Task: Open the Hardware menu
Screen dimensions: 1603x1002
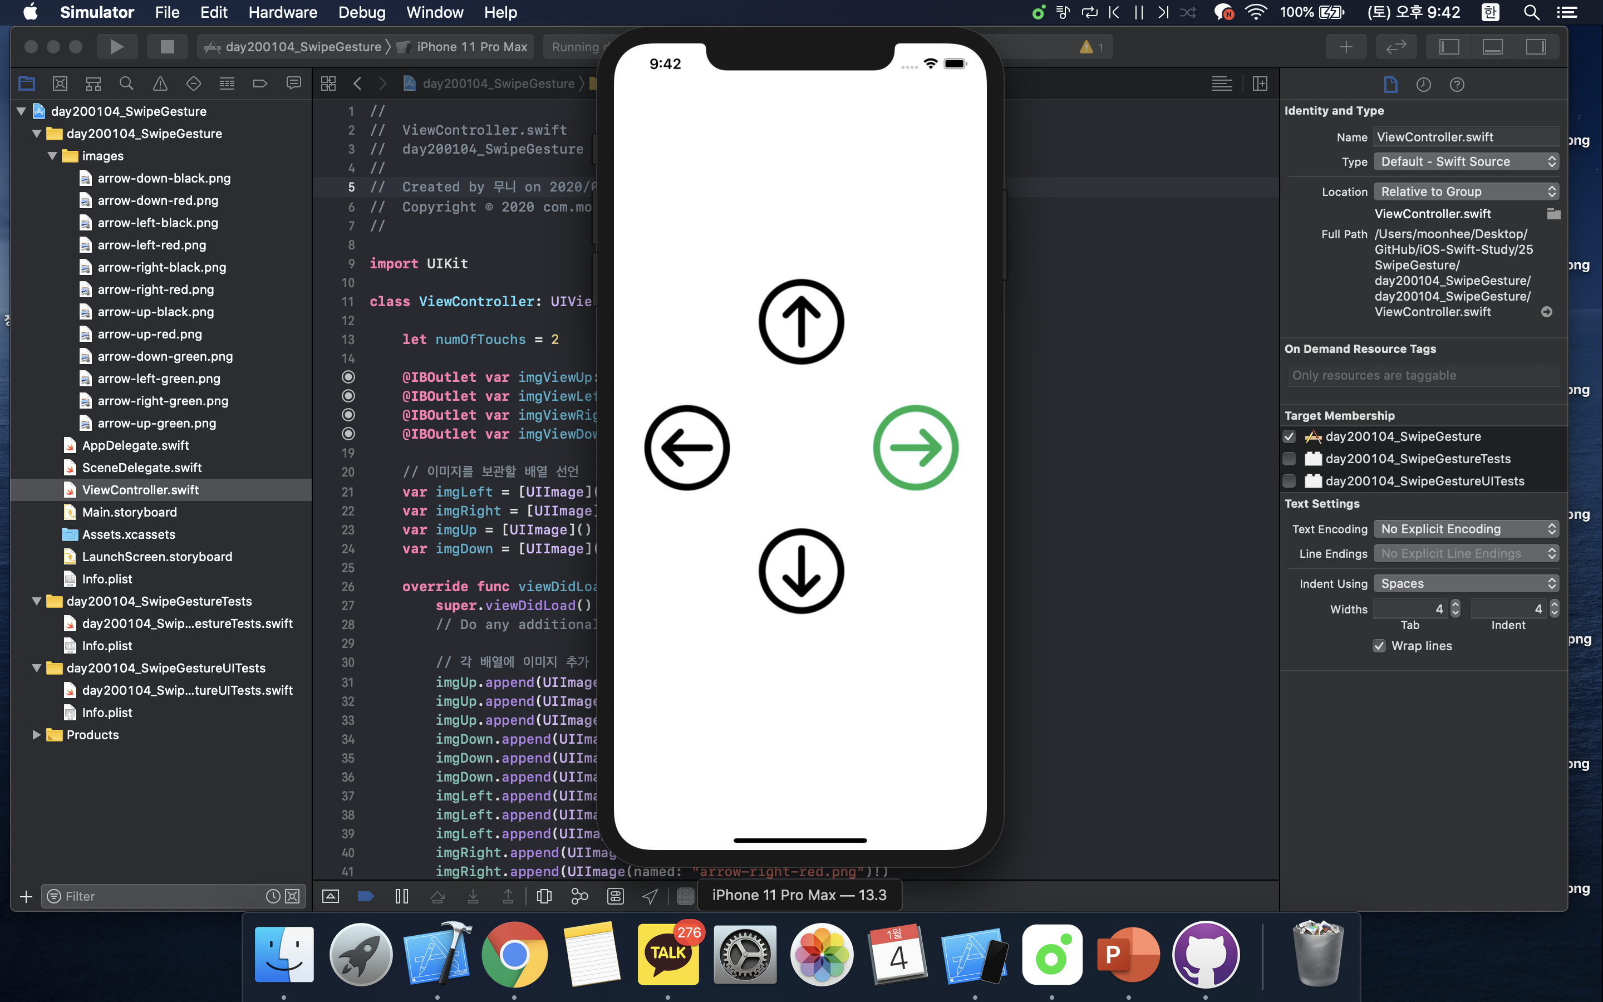Action: (283, 12)
